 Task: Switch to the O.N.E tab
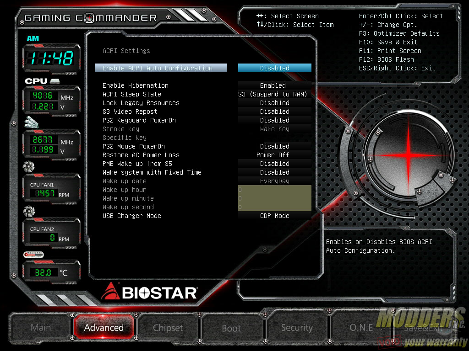[x=361, y=328]
